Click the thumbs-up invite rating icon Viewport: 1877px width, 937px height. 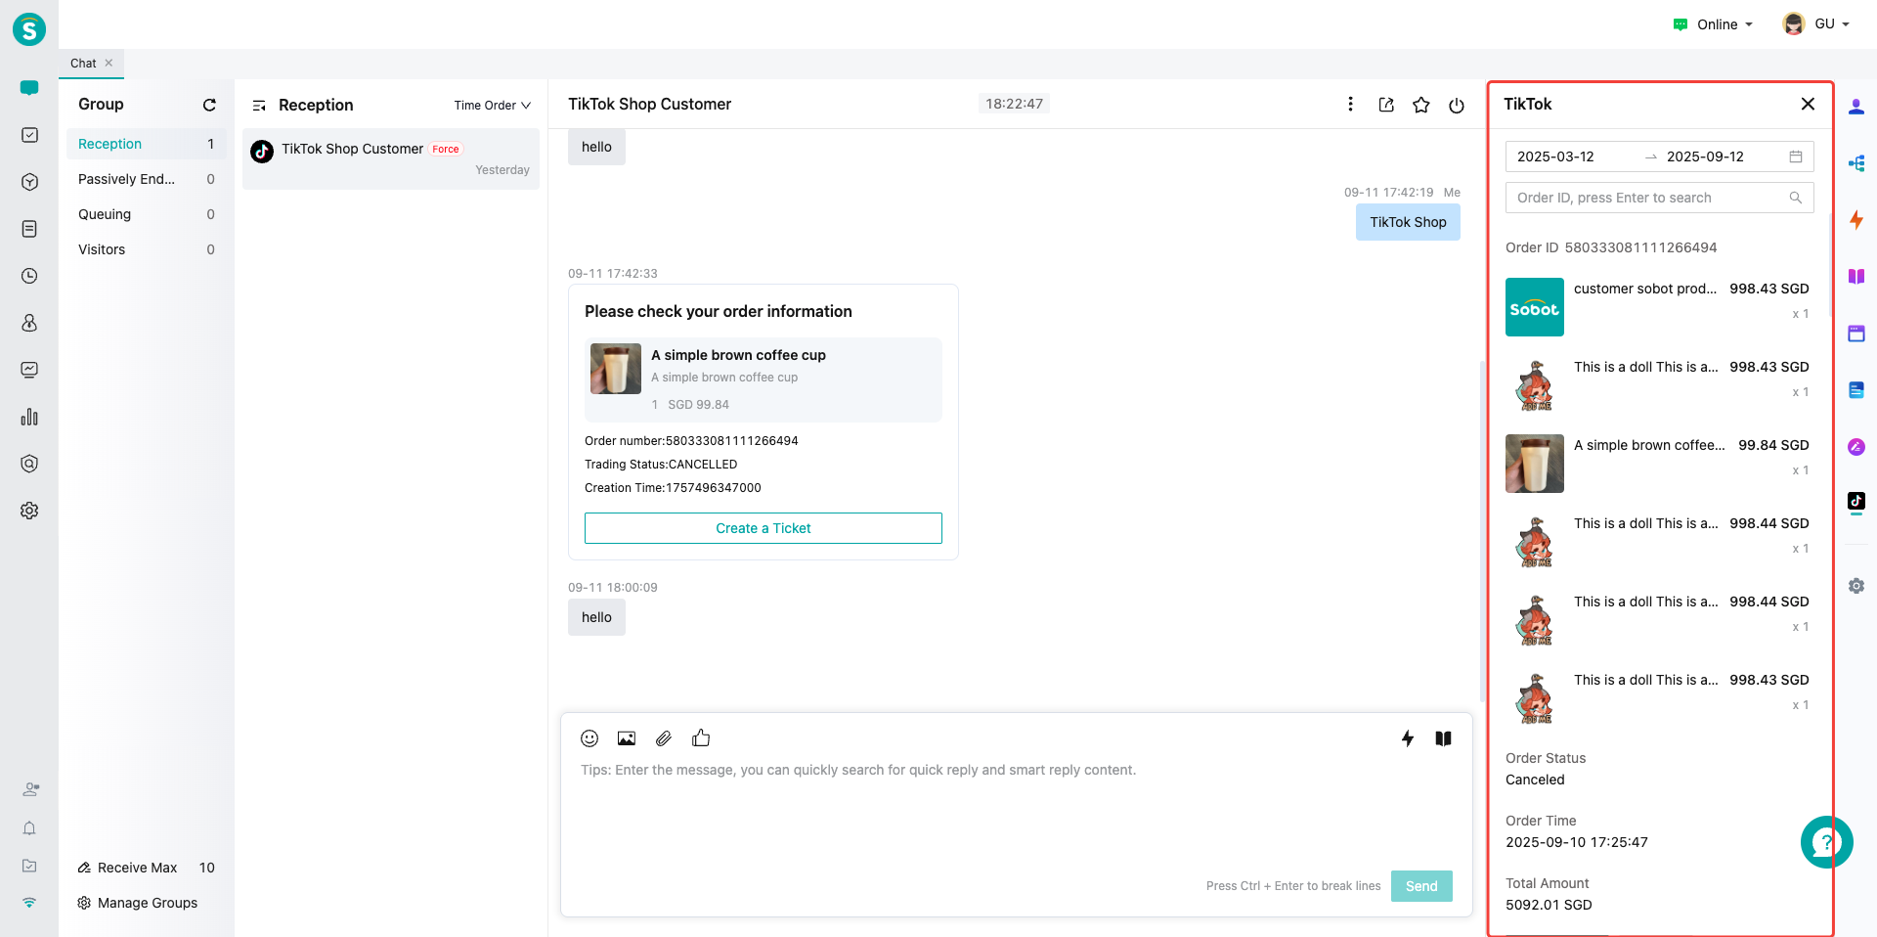[701, 738]
